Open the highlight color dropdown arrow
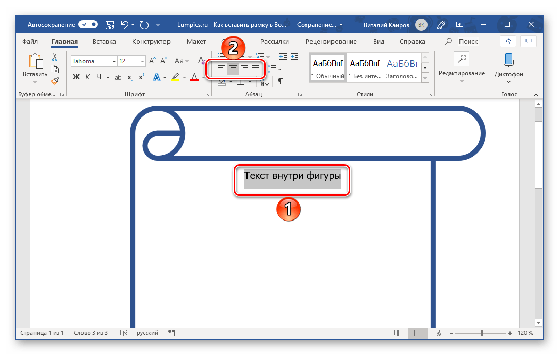Viewport: 559px width, 355px height. tap(184, 77)
